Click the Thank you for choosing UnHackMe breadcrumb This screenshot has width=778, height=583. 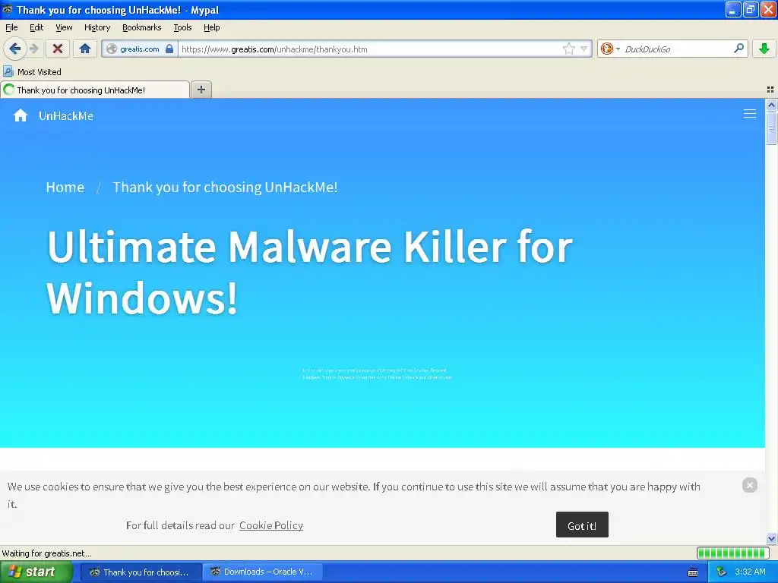tap(225, 188)
